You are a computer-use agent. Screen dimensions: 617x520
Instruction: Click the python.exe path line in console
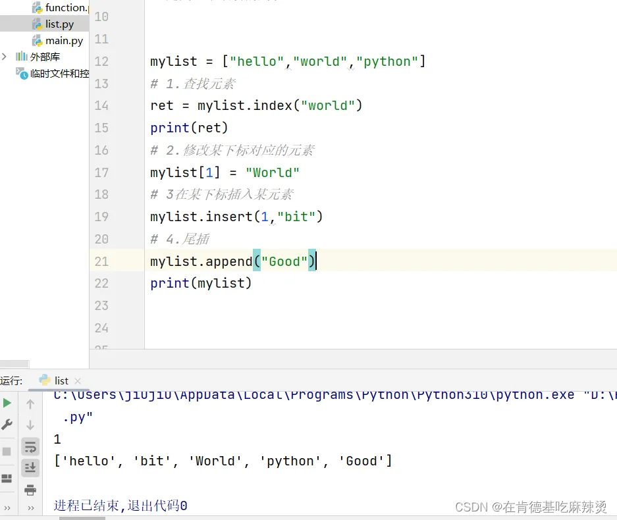(335, 394)
